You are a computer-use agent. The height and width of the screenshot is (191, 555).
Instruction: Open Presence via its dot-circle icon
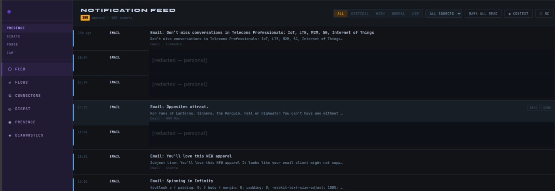(x=10, y=122)
